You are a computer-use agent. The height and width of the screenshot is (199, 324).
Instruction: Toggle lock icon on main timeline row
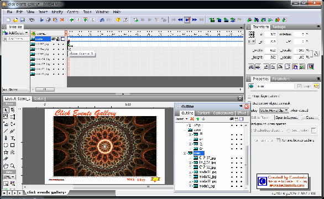pos(58,39)
